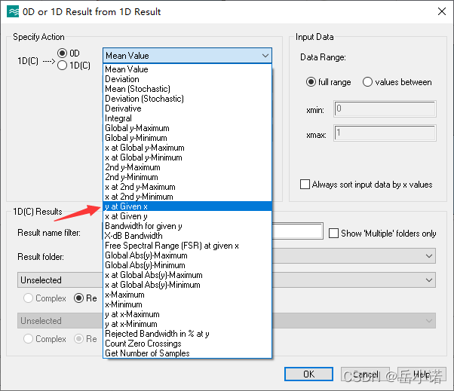Open Help for this dialog
Image resolution: width=454 pixels, height=391 pixels.
[x=422, y=374]
